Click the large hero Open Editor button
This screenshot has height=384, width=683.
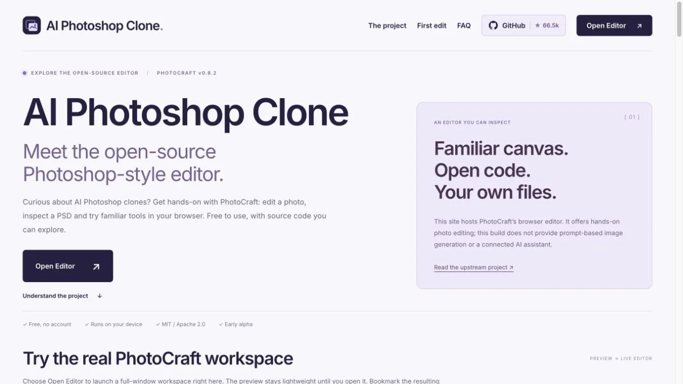(x=68, y=266)
